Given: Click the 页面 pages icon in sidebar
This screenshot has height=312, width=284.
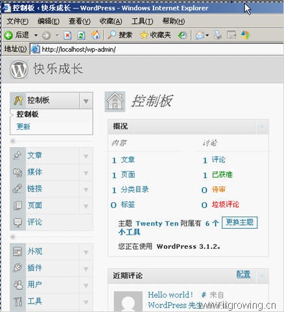Looking at the screenshot, I should point(18,205).
